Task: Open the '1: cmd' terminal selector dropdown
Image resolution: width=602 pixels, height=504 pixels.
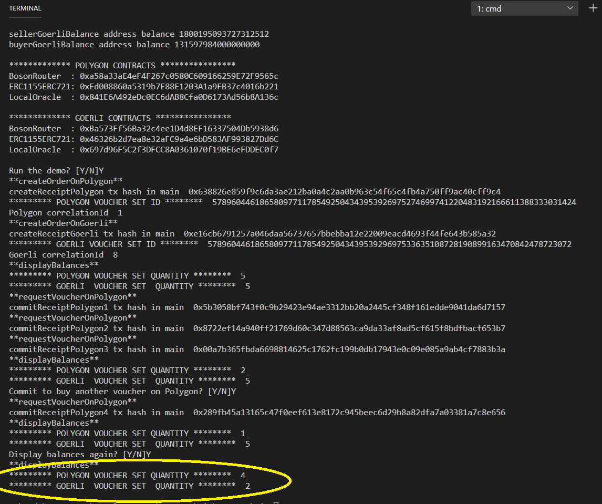Action: [x=524, y=8]
